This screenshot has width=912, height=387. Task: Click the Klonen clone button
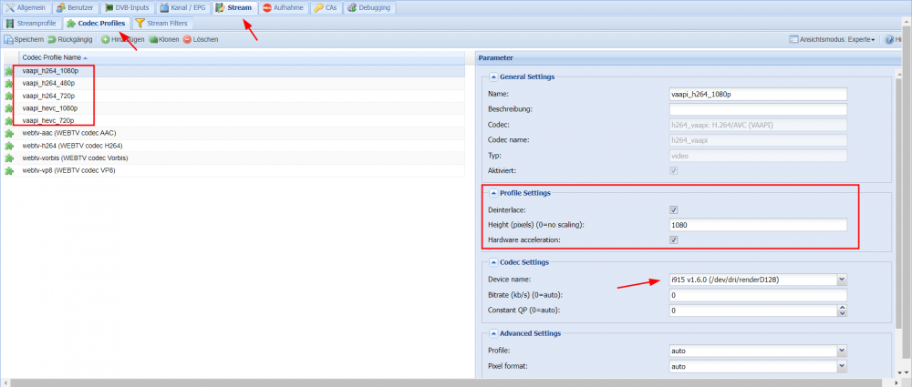[x=164, y=39]
